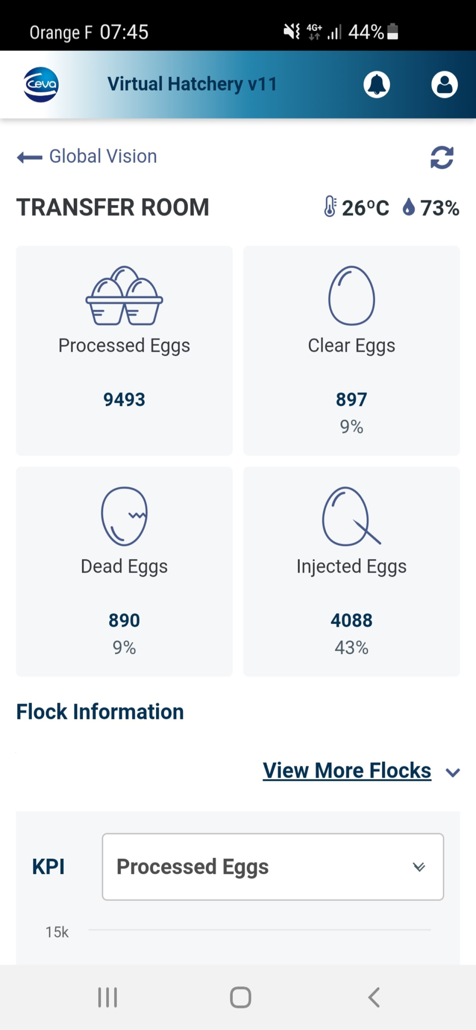476x1030 pixels.
Task: Tap the Ceva logo
Action: pyautogui.click(x=41, y=84)
